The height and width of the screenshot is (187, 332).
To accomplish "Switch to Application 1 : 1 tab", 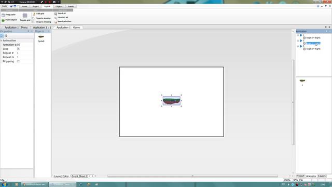I will 41,28.
